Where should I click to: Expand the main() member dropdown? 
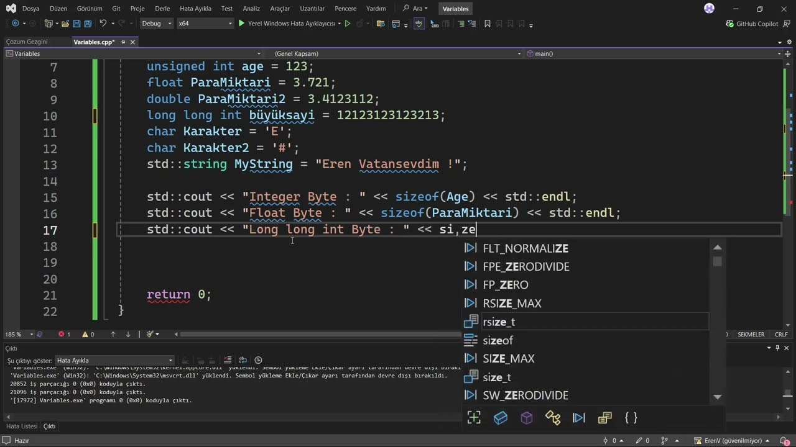(x=779, y=54)
